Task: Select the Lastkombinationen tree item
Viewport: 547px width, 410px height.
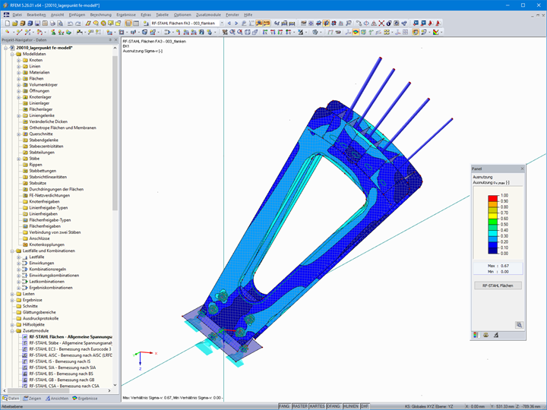Action: [47, 282]
